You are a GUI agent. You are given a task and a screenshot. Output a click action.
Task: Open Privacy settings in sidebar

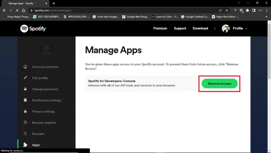click(x=46, y=111)
